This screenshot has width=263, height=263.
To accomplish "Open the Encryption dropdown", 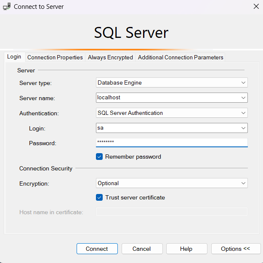I will tap(172, 183).
